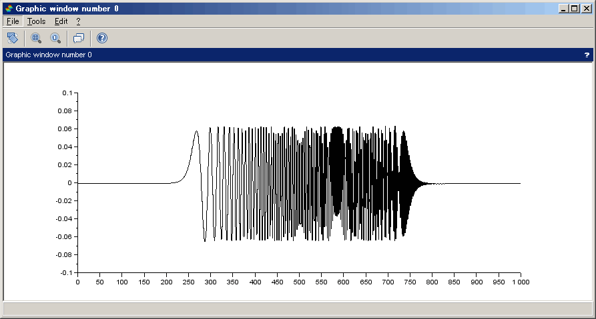Click the Scilab logo in title bar
This screenshot has height=319, width=596.
click(9, 9)
